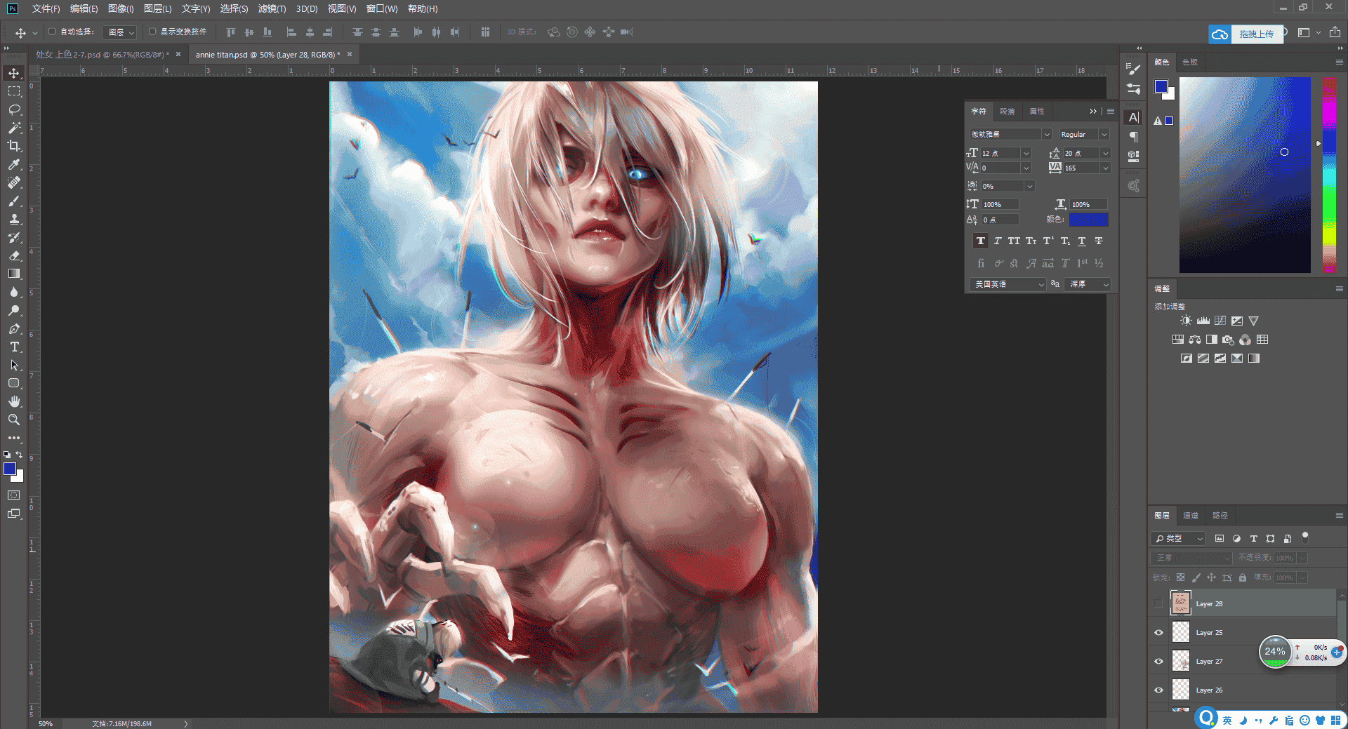
Task: Pick the Eyedropper tool
Action: point(14,164)
